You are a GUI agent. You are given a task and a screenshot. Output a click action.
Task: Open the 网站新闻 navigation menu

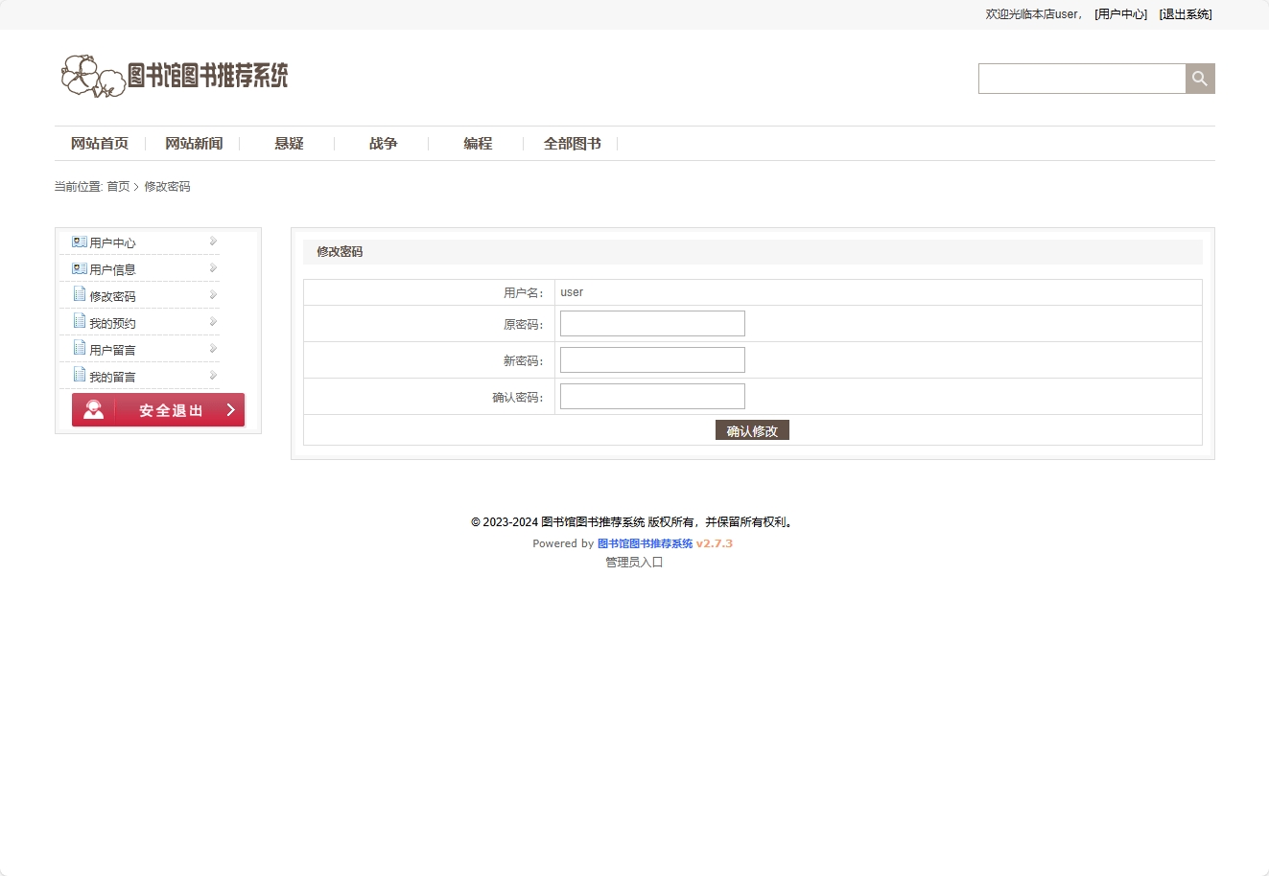(x=194, y=143)
